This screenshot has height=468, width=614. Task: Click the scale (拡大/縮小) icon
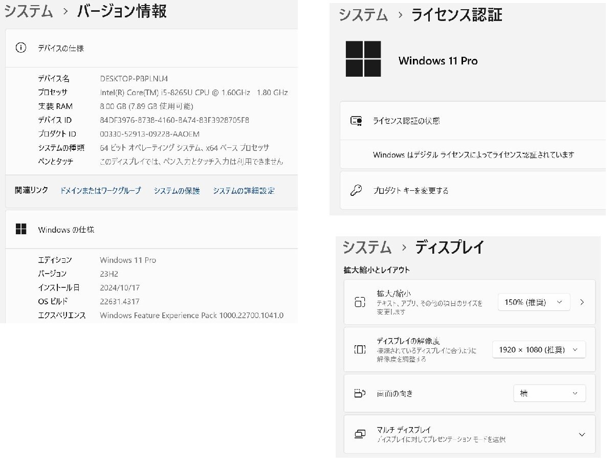[360, 302]
